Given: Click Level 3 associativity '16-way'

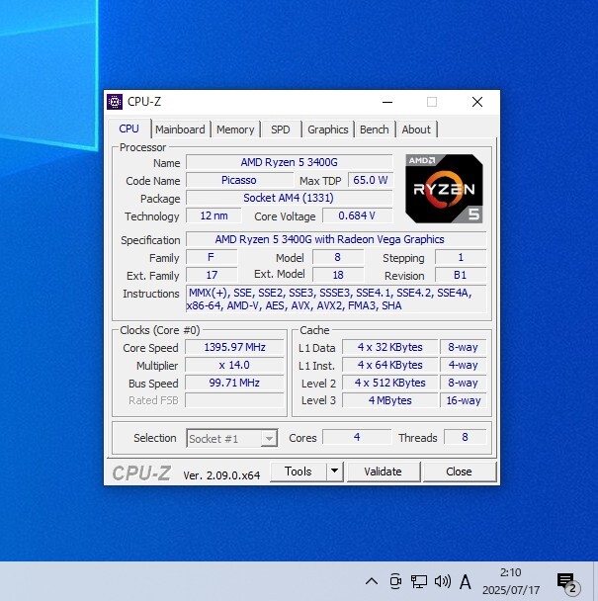Looking at the screenshot, I should [463, 400].
